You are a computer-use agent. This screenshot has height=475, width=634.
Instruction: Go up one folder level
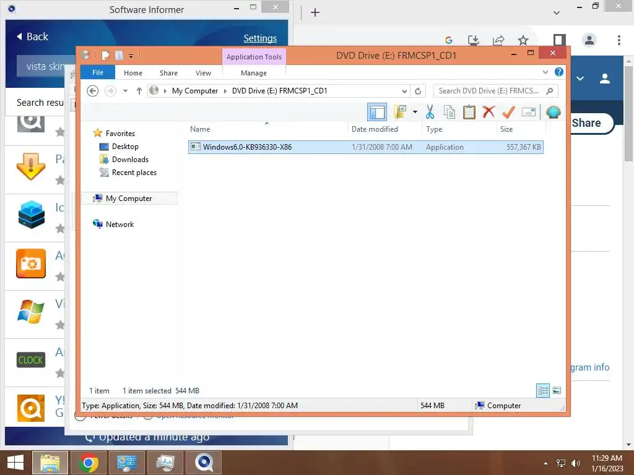click(139, 91)
